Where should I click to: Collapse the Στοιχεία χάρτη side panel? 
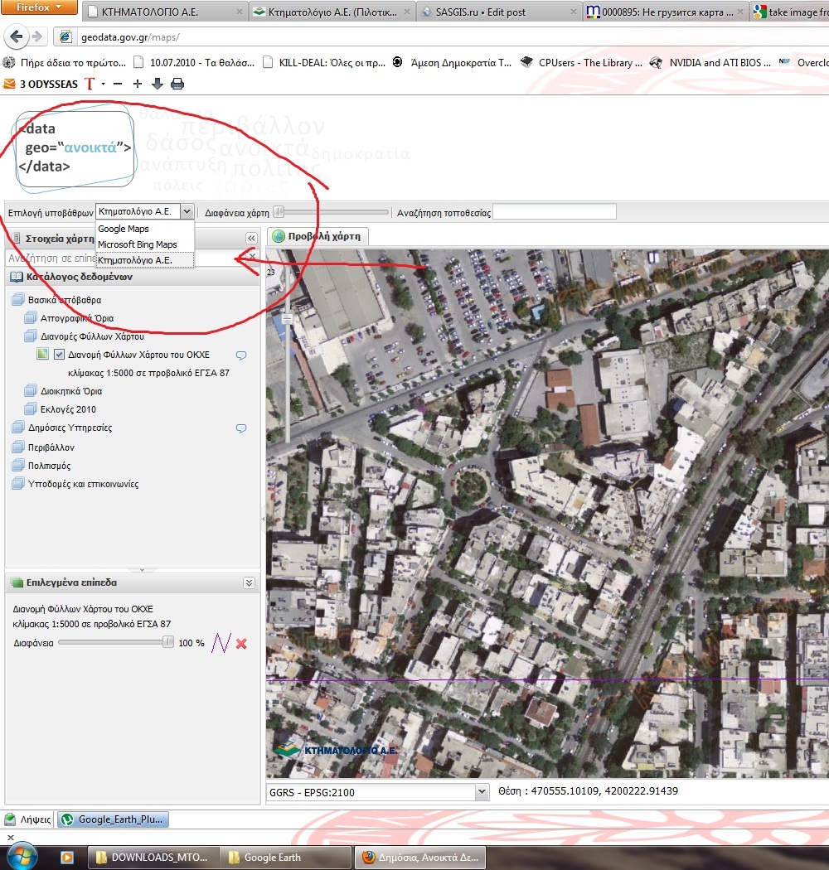pyautogui.click(x=251, y=238)
